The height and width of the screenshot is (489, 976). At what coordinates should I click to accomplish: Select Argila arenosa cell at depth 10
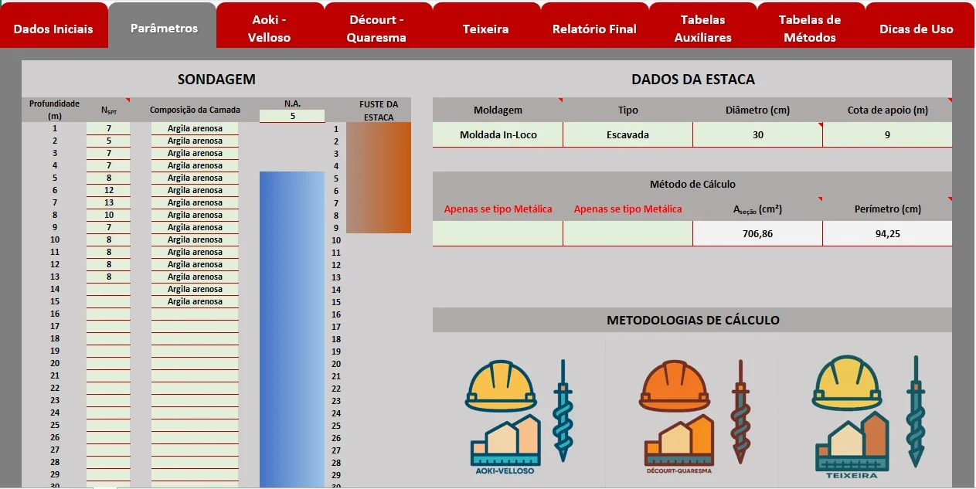pos(195,239)
